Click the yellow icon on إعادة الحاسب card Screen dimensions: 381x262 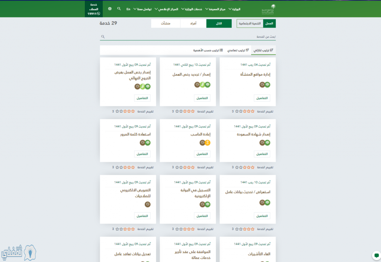208,143
